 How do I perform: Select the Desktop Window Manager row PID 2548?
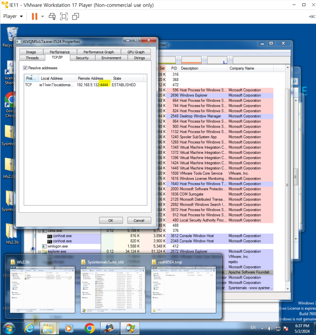click(216, 116)
